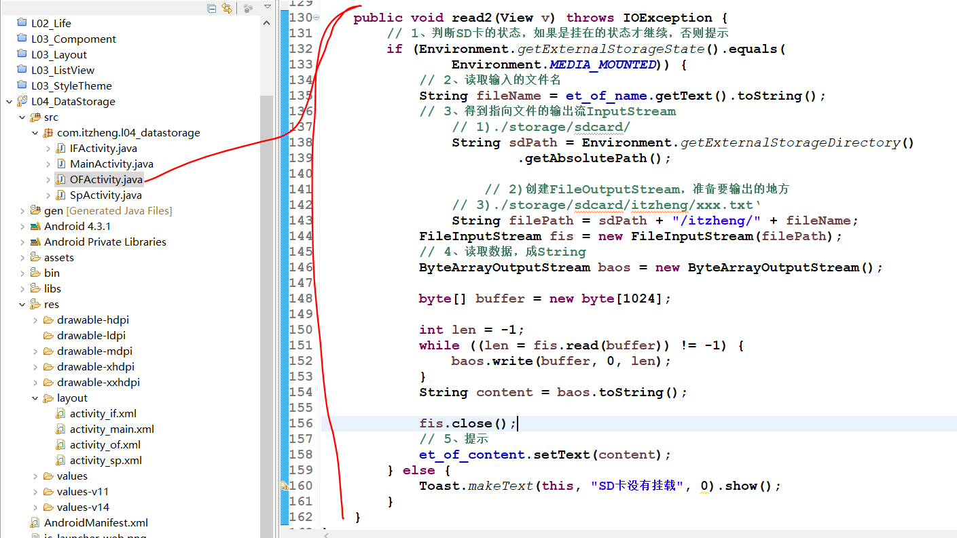957x538 pixels.
Task: Collapse the L04_DataStorage project node
Action: click(10, 102)
